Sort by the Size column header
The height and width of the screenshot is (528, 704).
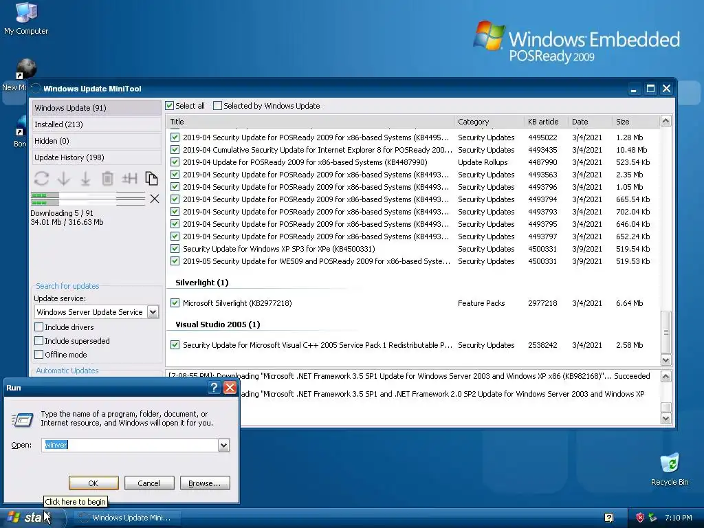point(636,122)
